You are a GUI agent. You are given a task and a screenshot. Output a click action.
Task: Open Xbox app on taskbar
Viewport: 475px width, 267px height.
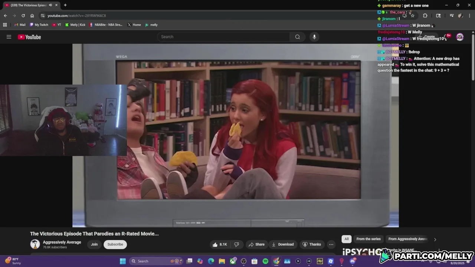click(233, 261)
